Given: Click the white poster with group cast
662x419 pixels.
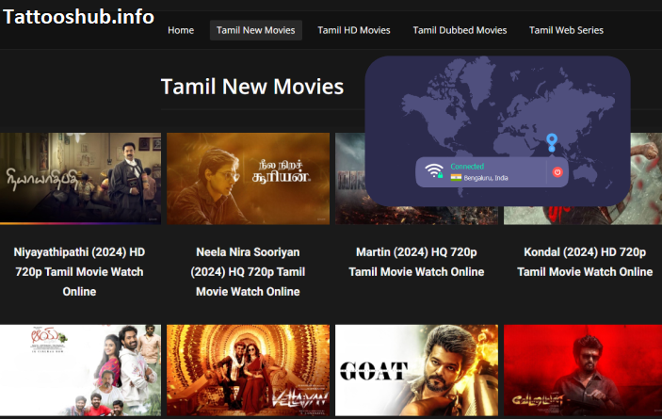Looking at the screenshot, I should [x=80, y=370].
